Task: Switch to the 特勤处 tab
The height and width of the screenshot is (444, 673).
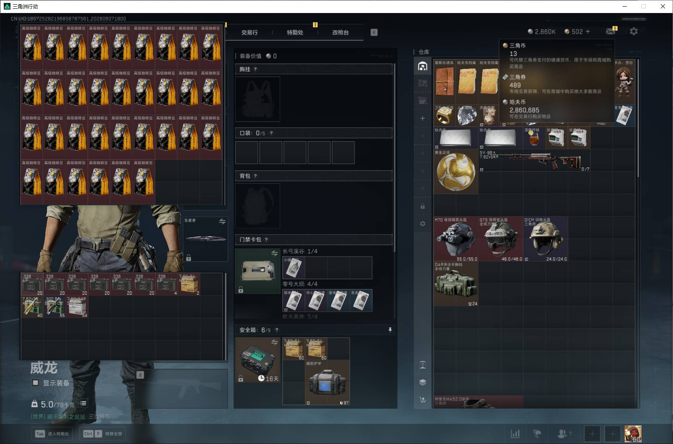Action: [295, 32]
